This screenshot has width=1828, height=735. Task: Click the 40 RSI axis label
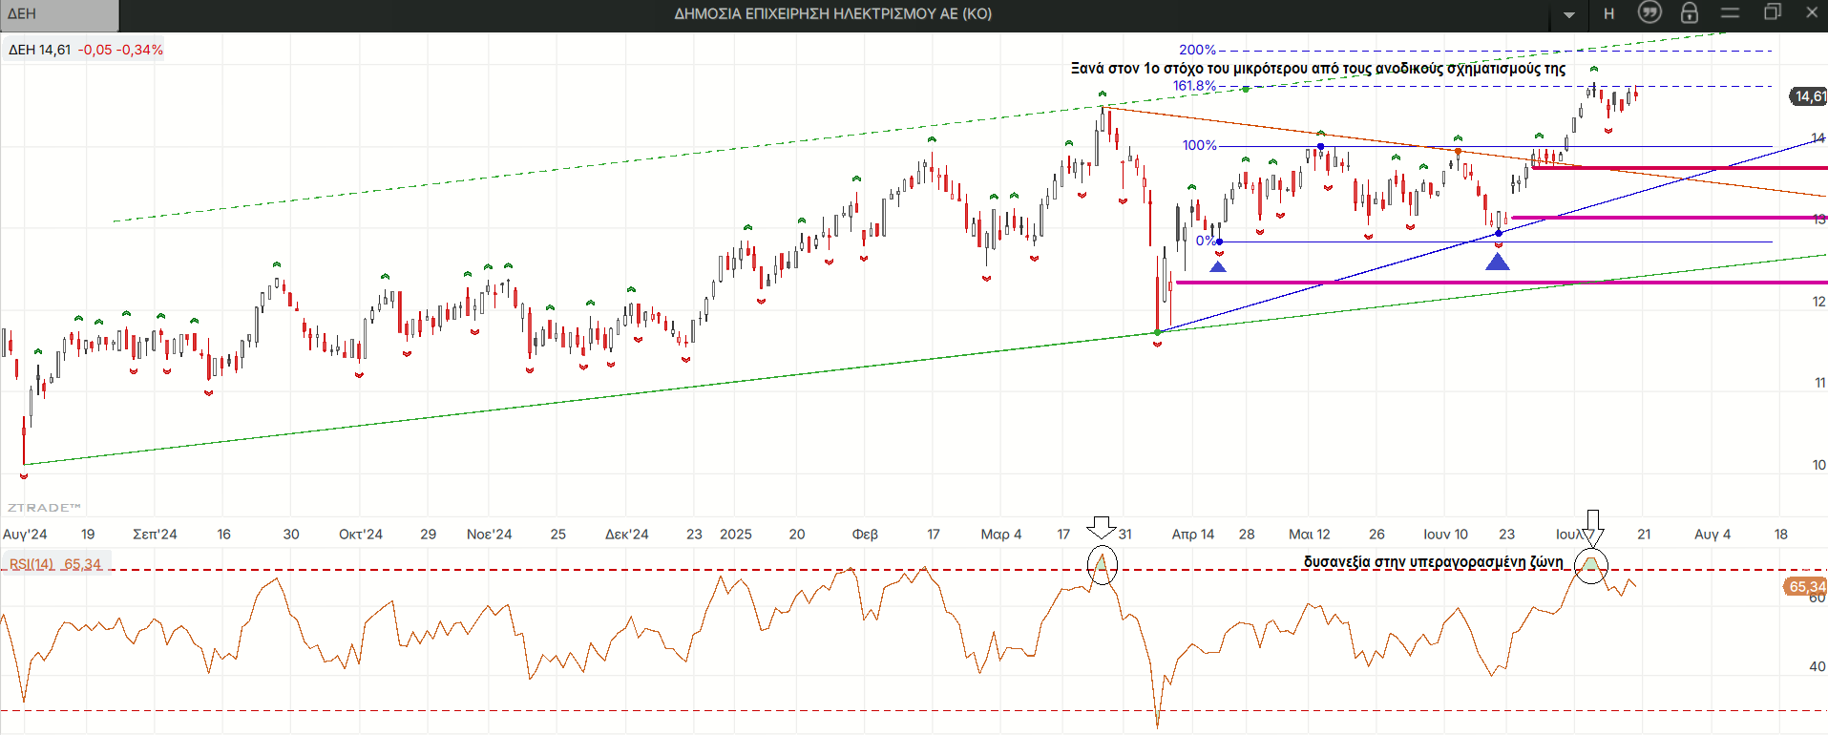pos(1817,667)
